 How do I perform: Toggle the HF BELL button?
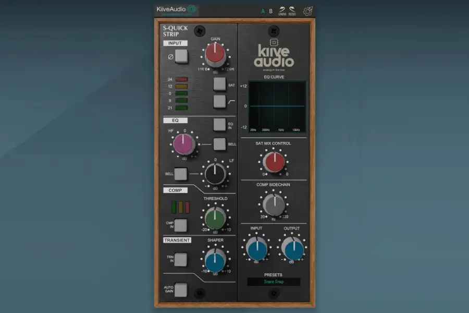point(219,145)
